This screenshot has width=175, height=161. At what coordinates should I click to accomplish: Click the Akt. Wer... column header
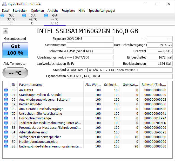click(93, 85)
